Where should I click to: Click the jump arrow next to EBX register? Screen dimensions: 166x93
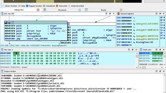[134, 21]
